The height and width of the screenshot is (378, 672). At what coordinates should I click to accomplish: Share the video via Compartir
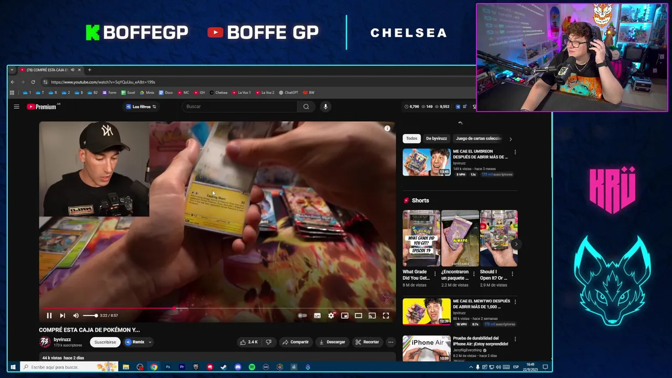tap(296, 342)
